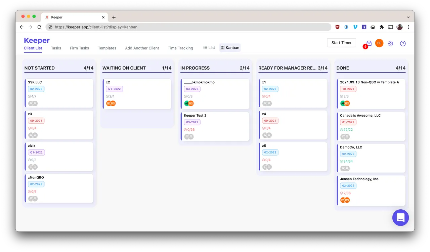Open the notifications inbox with 9 alerts
Screen dimensions: 430x252
pos(368,43)
